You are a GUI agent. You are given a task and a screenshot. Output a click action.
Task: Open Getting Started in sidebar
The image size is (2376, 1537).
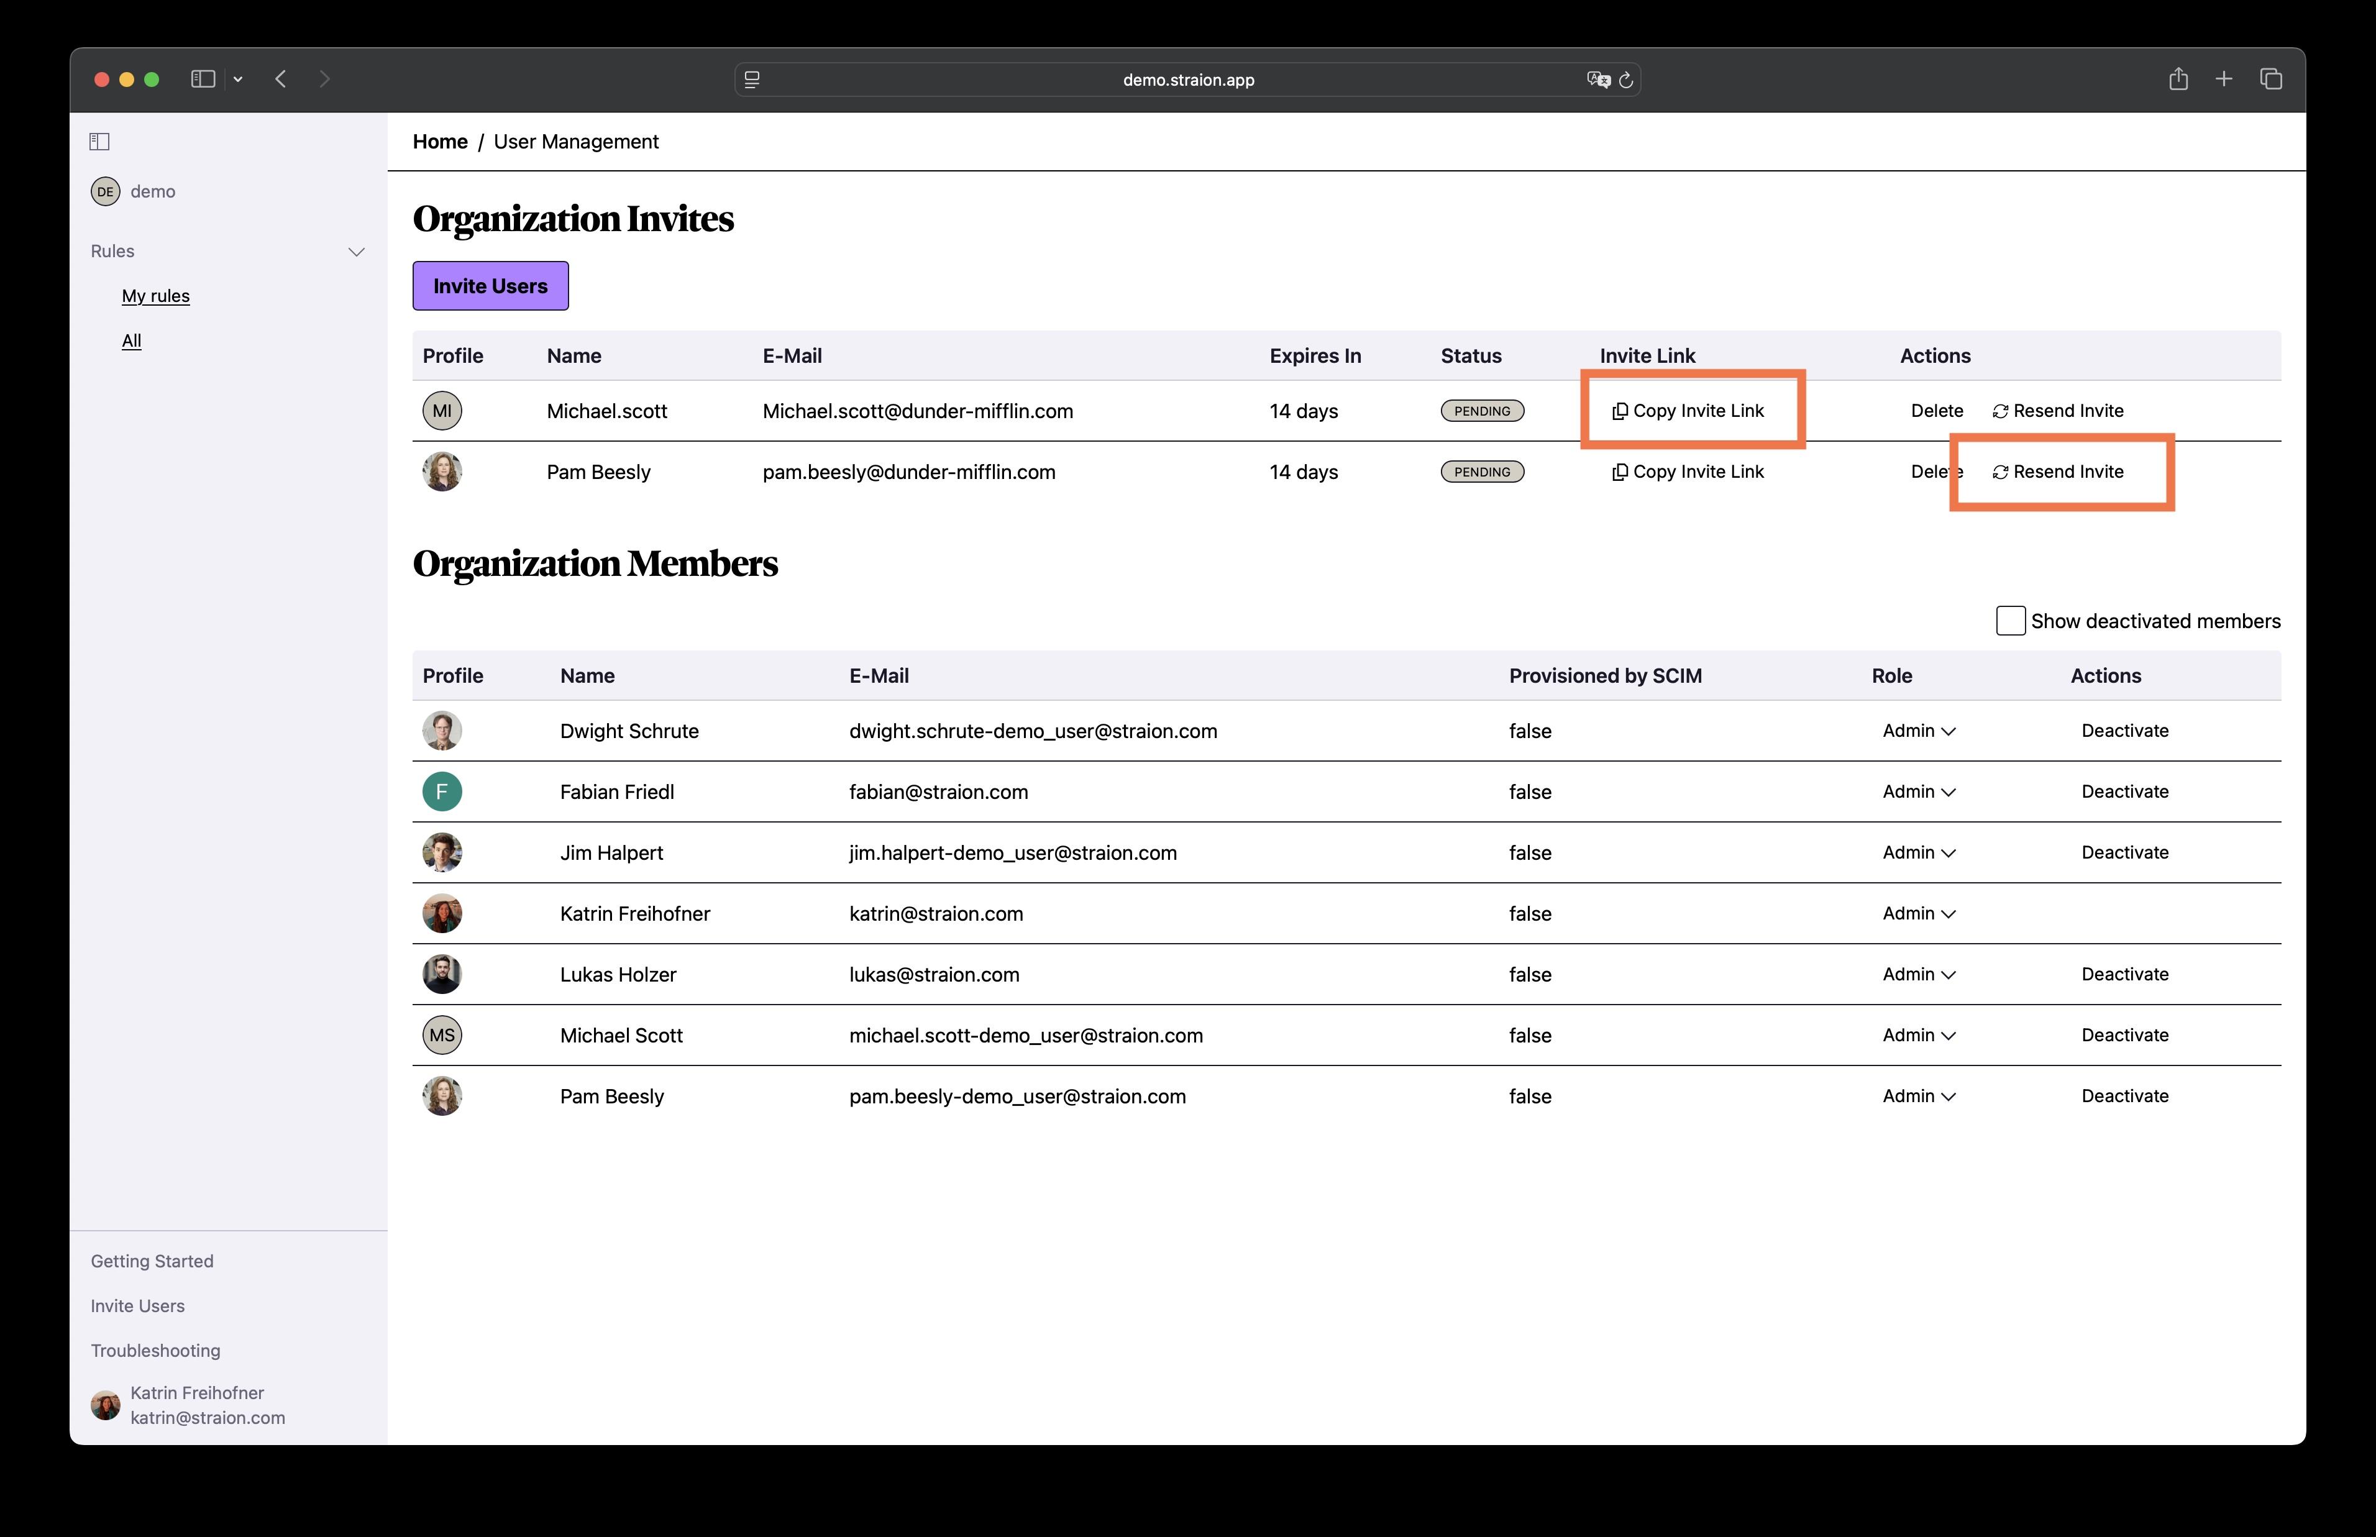(x=152, y=1261)
